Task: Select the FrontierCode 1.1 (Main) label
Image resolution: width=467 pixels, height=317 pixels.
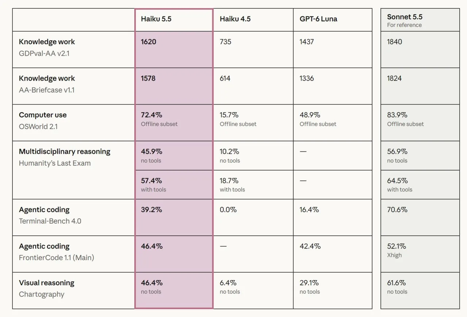Action: [x=57, y=258]
